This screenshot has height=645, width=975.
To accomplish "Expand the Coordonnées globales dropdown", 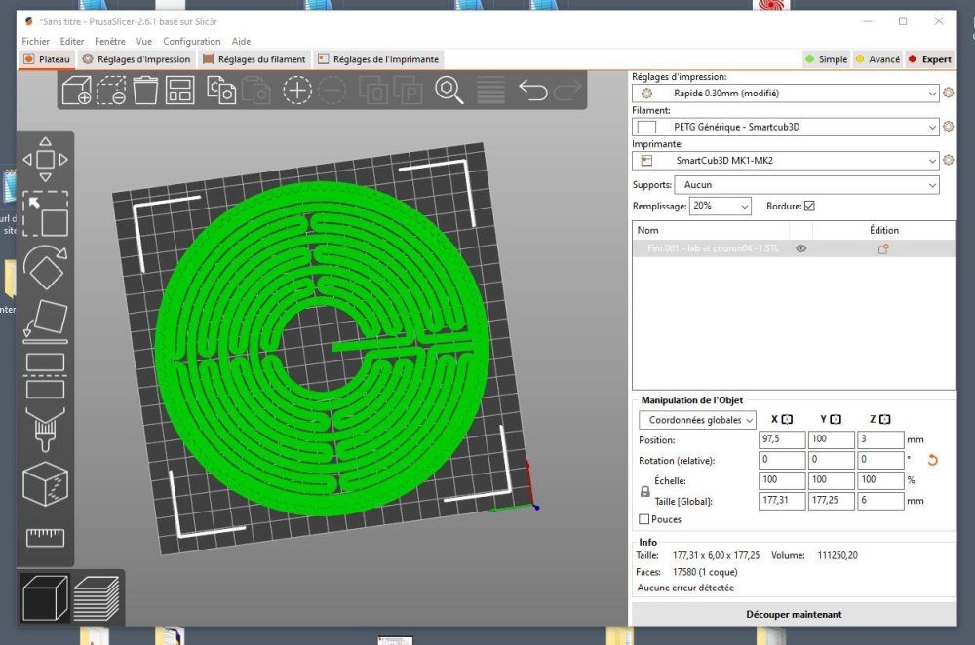I will (698, 420).
